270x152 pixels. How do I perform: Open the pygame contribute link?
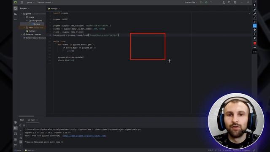pyautogui.click(x=84, y=136)
